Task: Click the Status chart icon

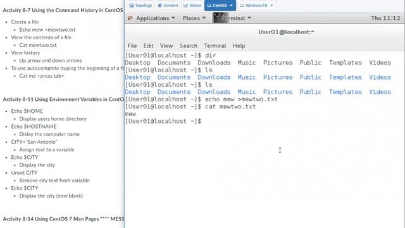Action: tap(185, 6)
